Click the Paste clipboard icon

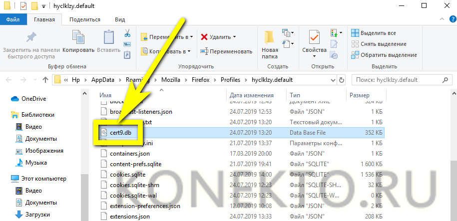(108, 37)
